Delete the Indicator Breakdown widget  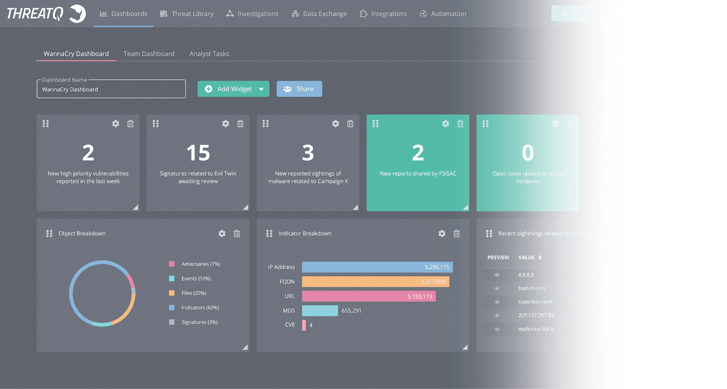coord(457,233)
